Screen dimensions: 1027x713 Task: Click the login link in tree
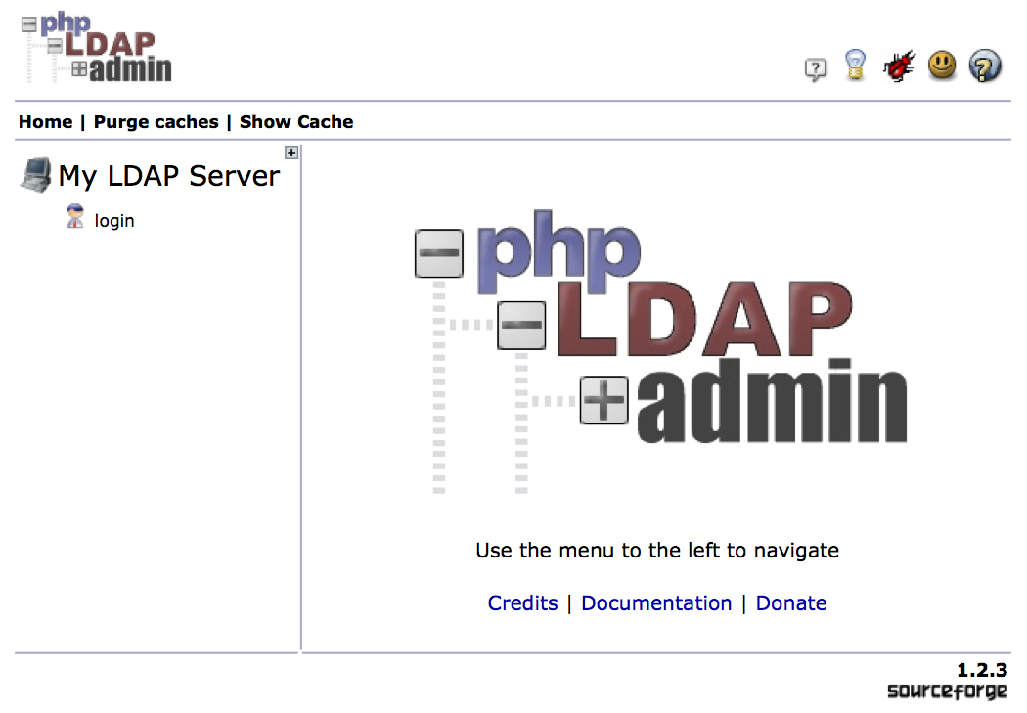pyautogui.click(x=114, y=221)
